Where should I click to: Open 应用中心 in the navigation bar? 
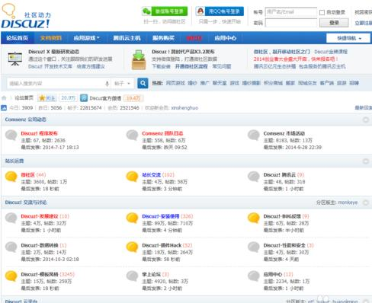(226, 38)
